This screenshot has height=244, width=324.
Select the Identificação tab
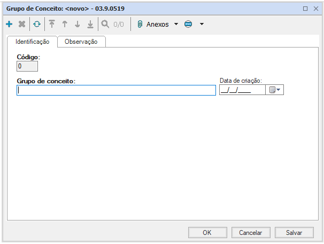tap(32, 42)
